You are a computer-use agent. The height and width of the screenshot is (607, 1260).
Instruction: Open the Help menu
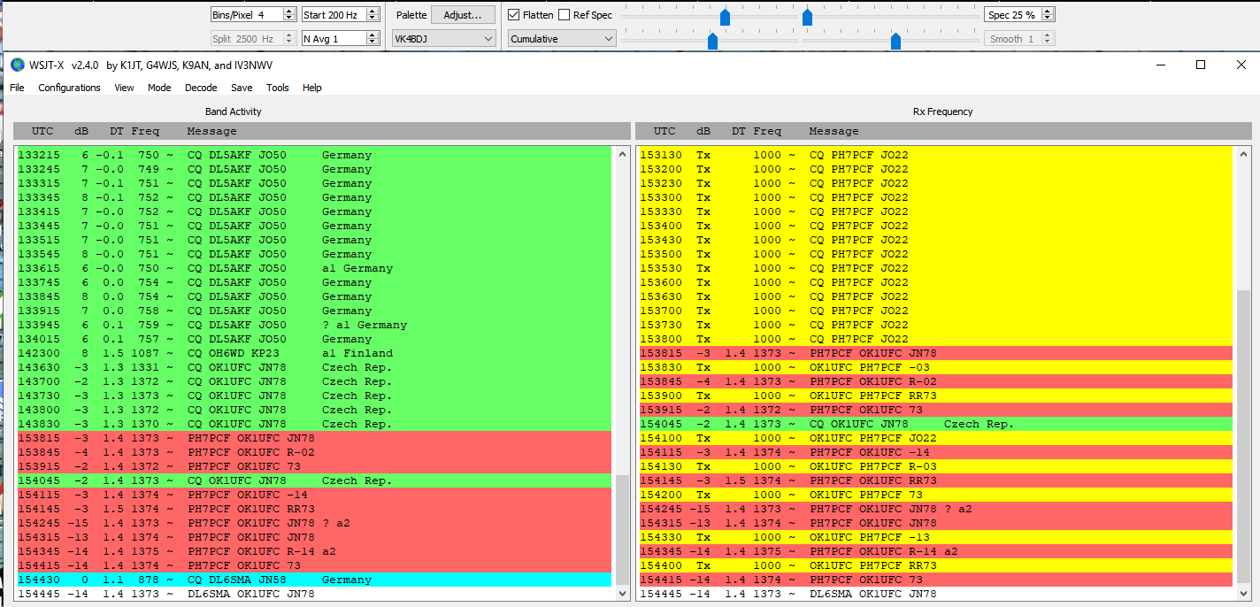[311, 88]
